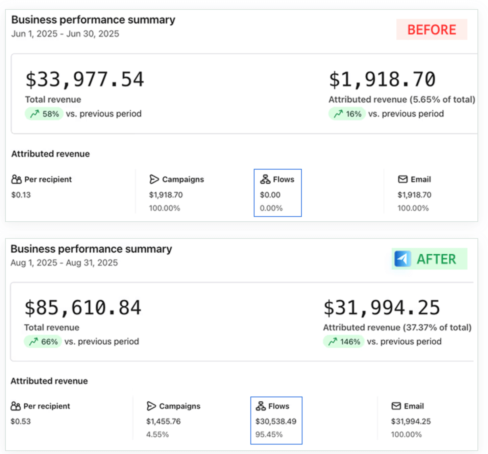
Task: Click the Campaigns paper-plane icon in June summary
Action: click(x=154, y=179)
